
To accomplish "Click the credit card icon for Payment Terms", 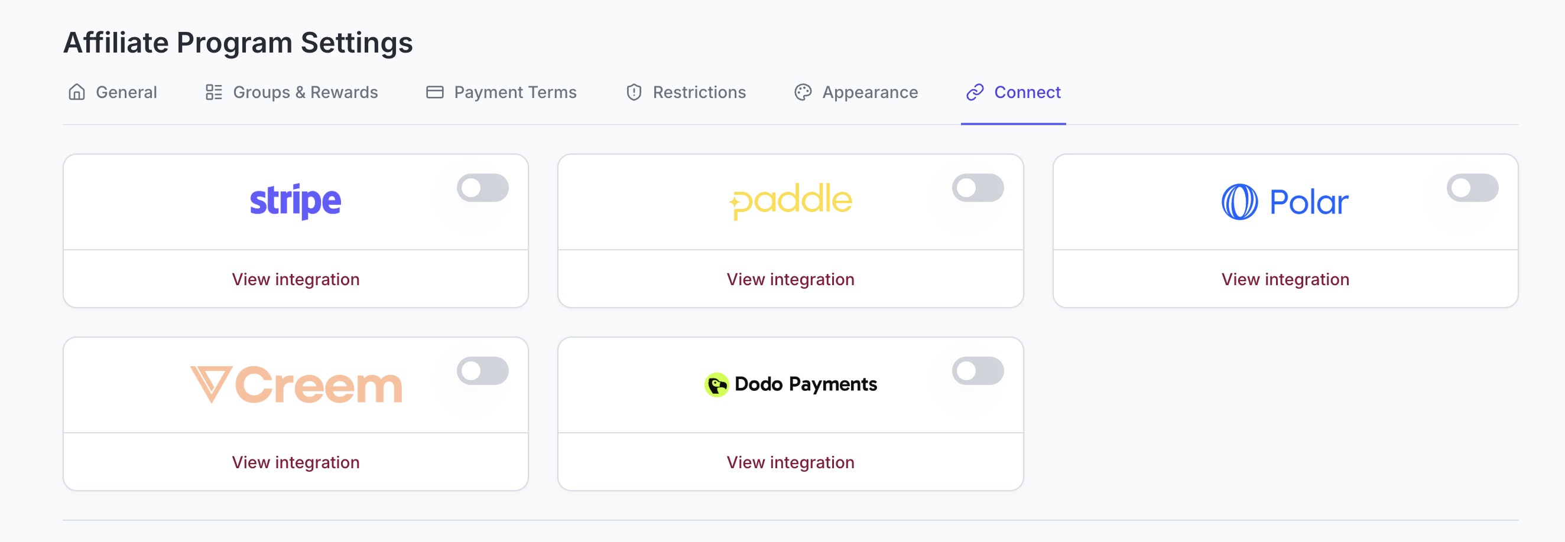I will pyautogui.click(x=435, y=92).
